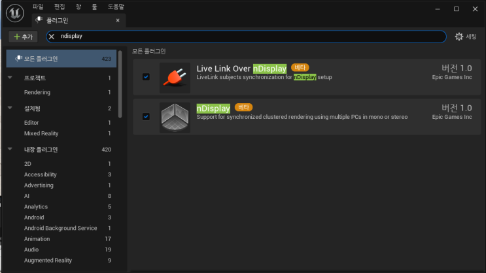
Task: Close the 플러그인 tab
Action: click(x=118, y=20)
